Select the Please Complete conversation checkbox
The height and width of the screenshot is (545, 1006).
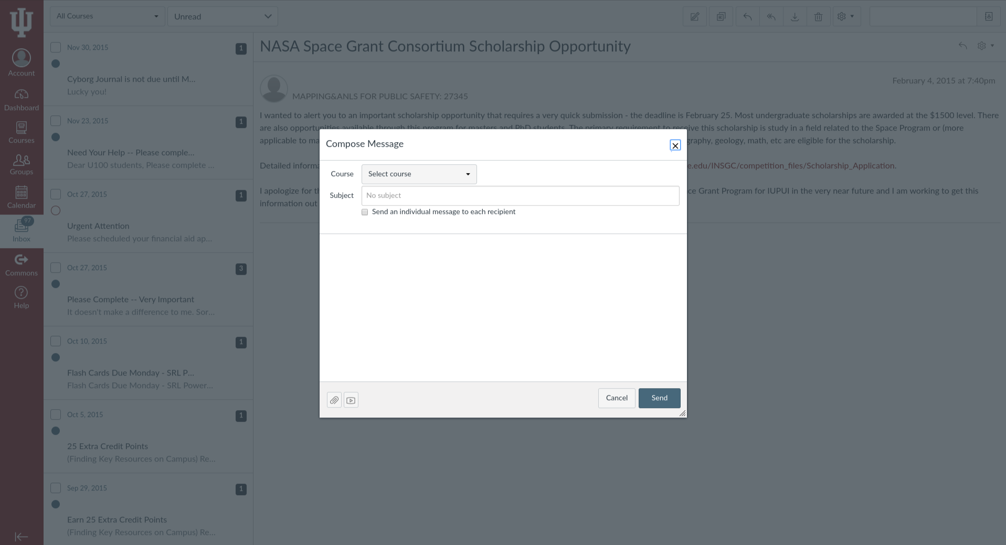click(x=56, y=268)
